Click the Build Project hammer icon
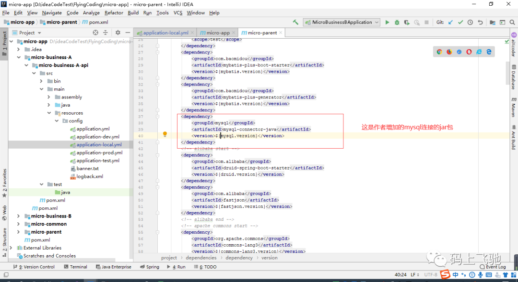 295,22
